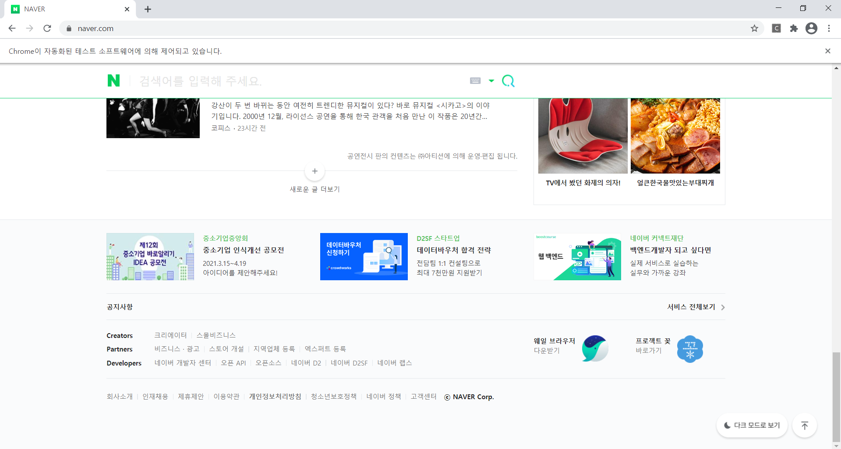
Task: Open 개인정보처리방침 footer link
Action: pos(275,397)
